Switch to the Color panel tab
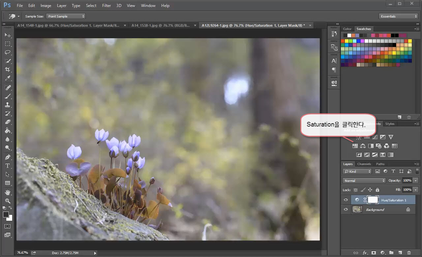422x257 pixels. click(x=347, y=29)
